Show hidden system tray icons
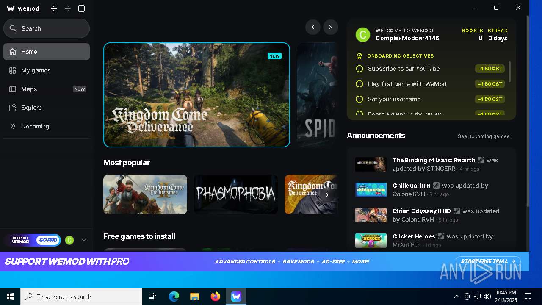This screenshot has width=542, height=305. coord(456,297)
